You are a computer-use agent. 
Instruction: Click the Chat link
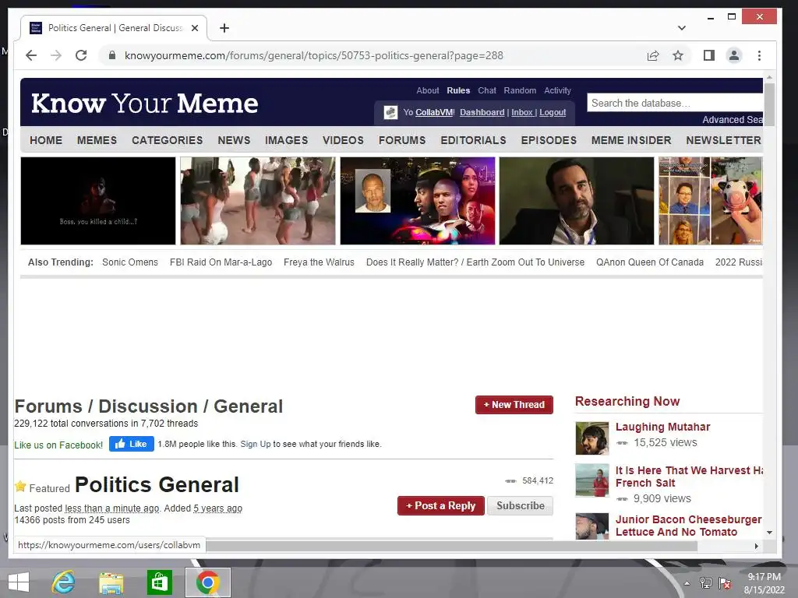tap(486, 90)
